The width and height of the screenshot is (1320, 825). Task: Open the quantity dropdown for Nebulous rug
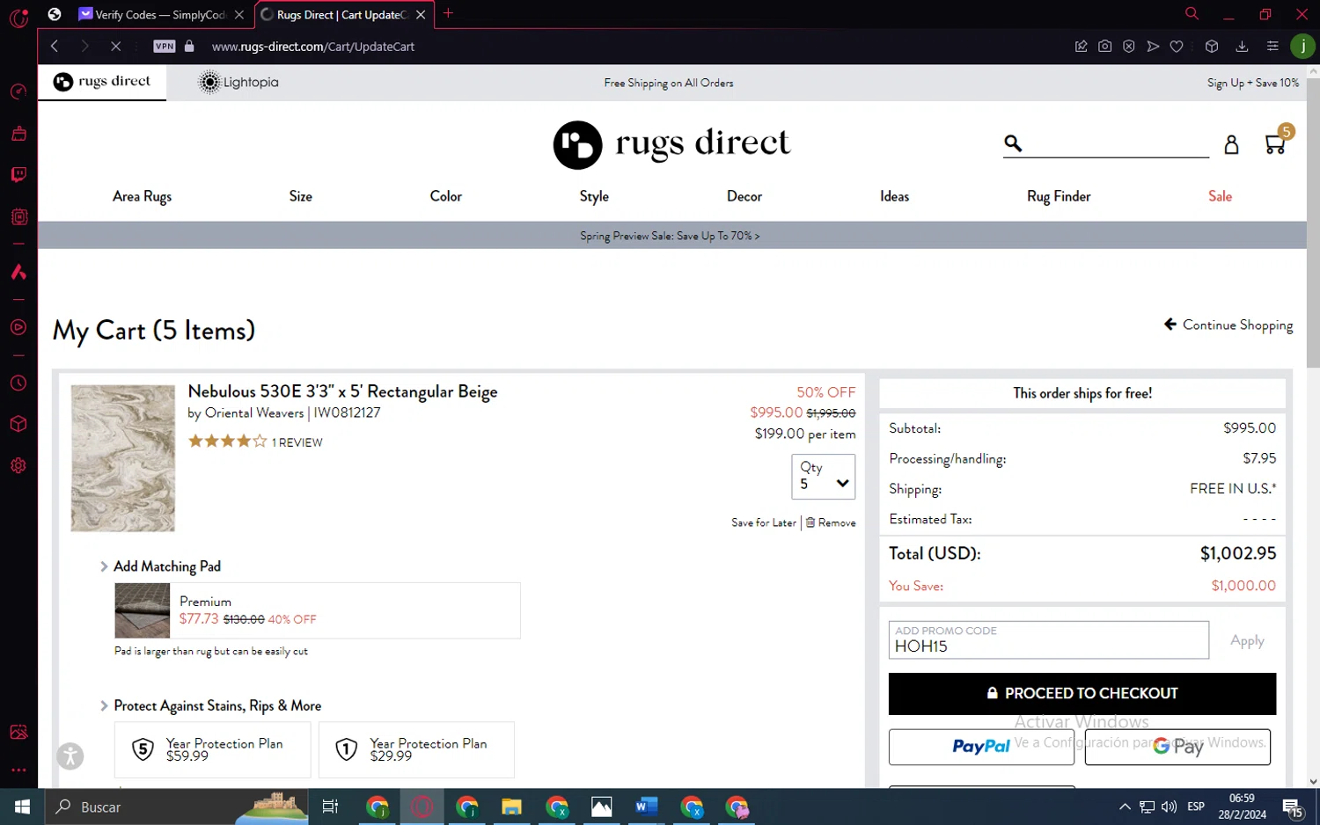coord(823,476)
